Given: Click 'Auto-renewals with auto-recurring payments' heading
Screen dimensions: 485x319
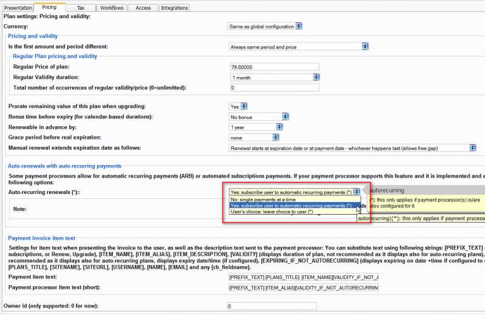Looking at the screenshot, I should coord(65,166).
